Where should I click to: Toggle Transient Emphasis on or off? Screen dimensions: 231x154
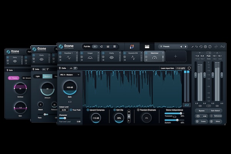[x=138, y=110]
